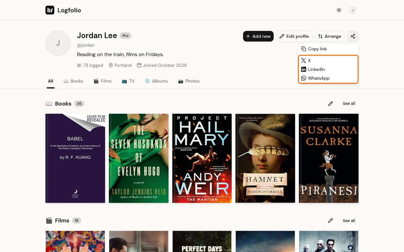Image resolution: width=404 pixels, height=252 pixels.
Task: Close the share menu via share icon
Action: click(x=353, y=36)
